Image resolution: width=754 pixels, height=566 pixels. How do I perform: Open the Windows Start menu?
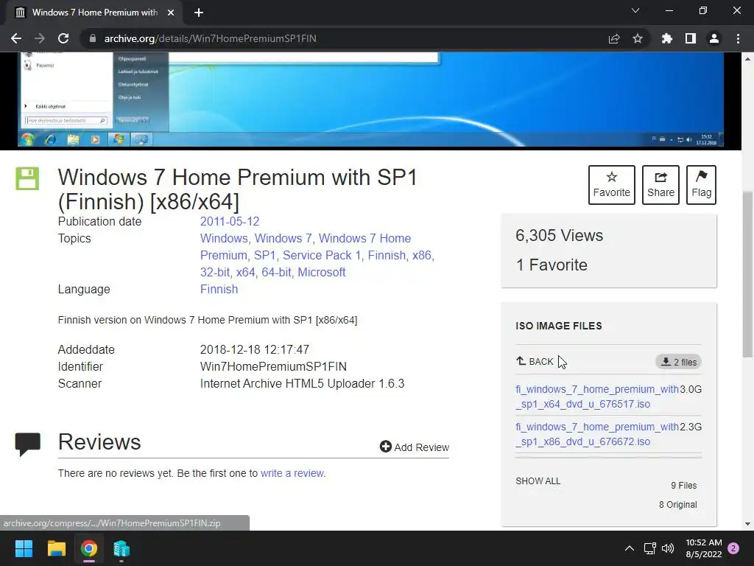pyautogui.click(x=24, y=548)
